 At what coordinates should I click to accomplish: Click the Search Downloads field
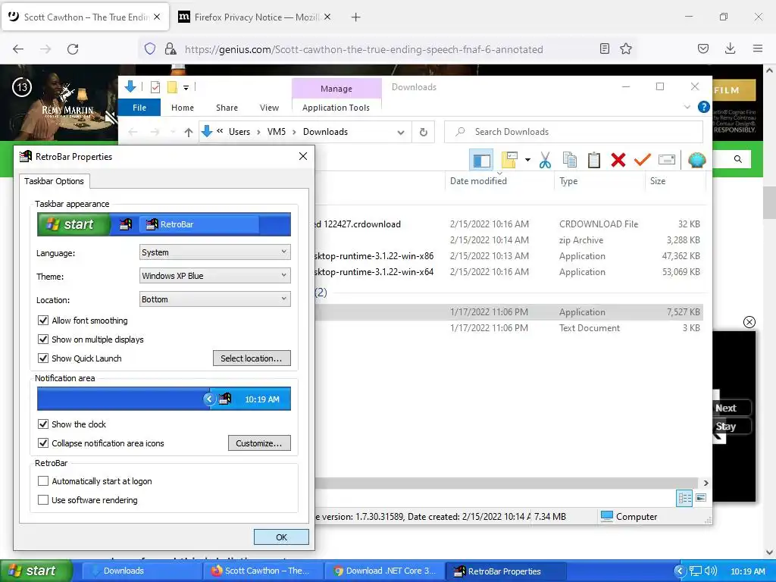coord(574,132)
